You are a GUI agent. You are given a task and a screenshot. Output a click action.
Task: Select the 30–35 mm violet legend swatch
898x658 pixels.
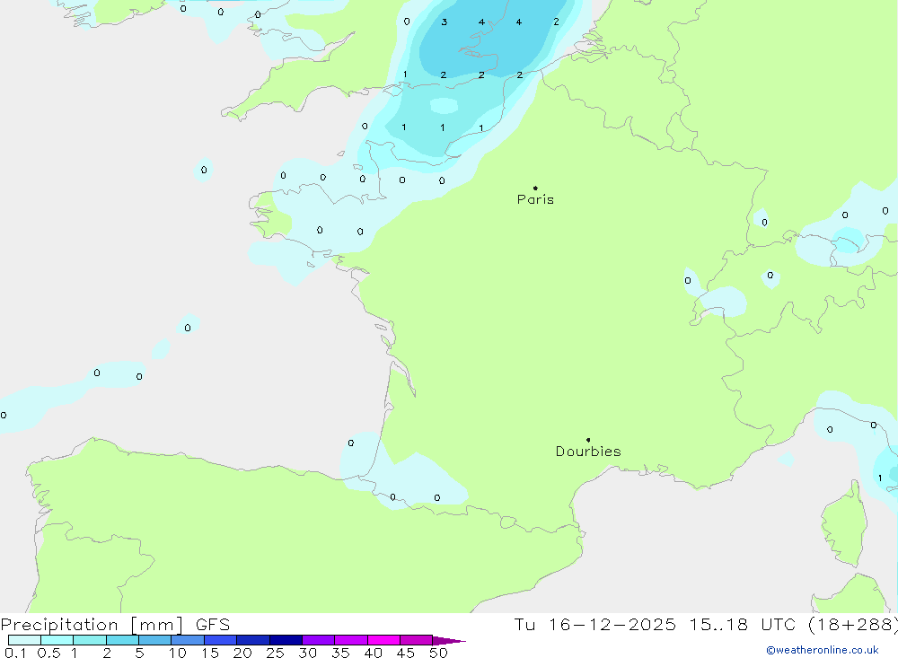tap(319, 640)
